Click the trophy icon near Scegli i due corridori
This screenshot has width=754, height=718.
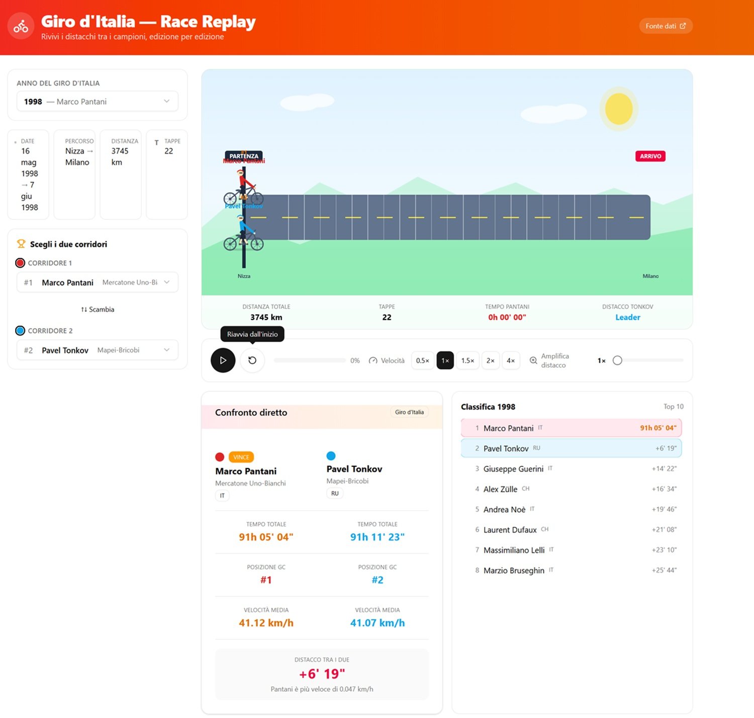[21, 244]
